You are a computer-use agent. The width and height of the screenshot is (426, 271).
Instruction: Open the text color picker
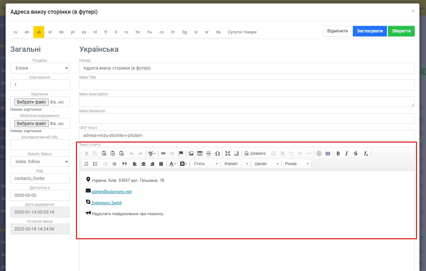[x=173, y=164]
